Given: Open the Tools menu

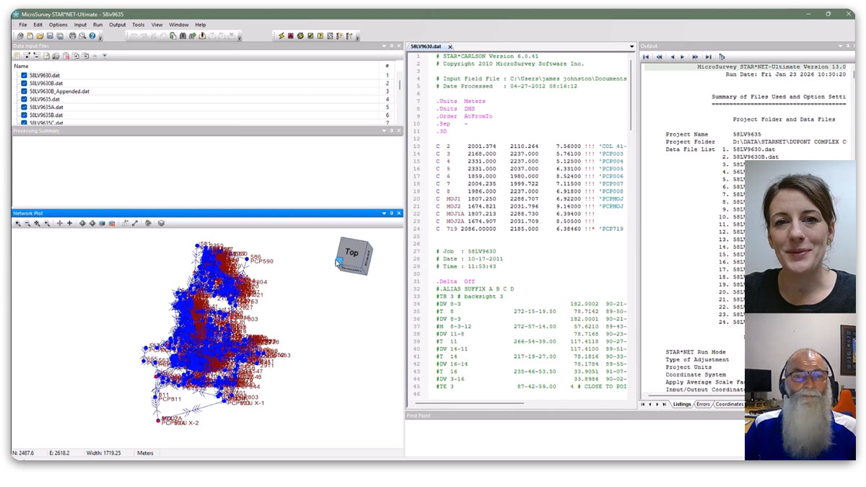Looking at the screenshot, I should point(139,25).
